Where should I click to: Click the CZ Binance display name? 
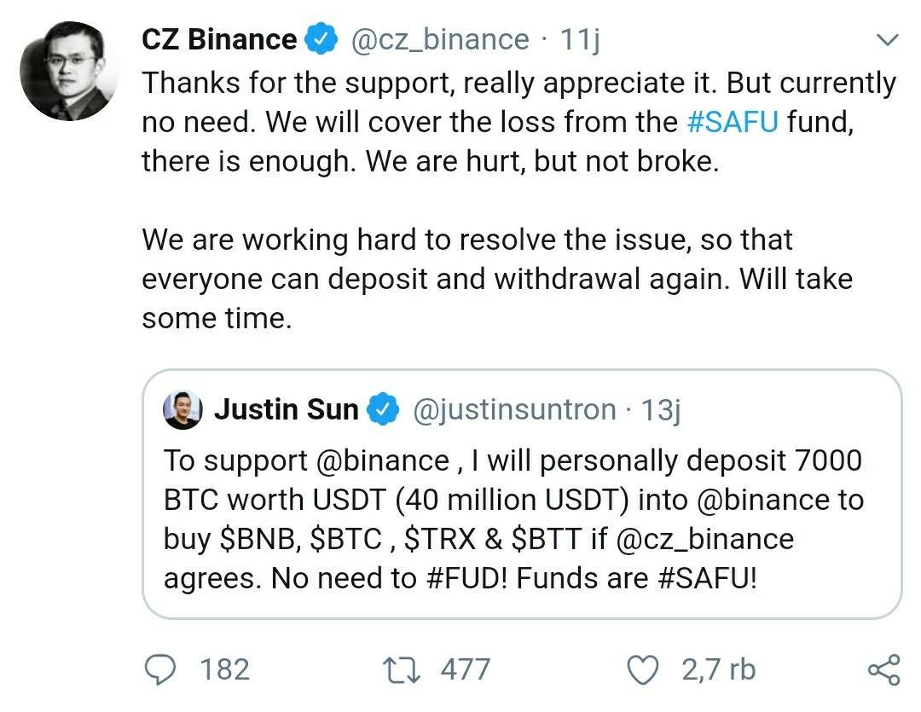219,40
